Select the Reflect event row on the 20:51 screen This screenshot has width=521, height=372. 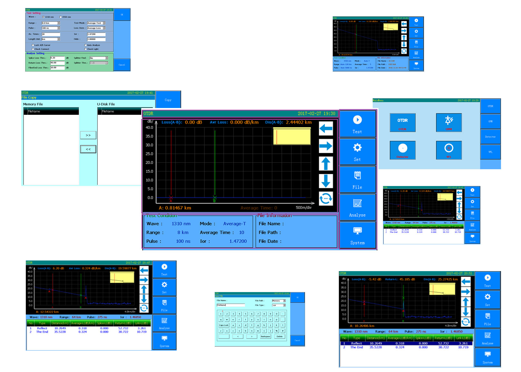(x=406, y=344)
